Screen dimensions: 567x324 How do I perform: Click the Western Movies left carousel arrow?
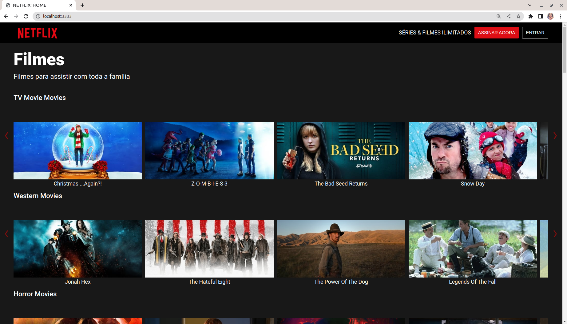pos(6,234)
